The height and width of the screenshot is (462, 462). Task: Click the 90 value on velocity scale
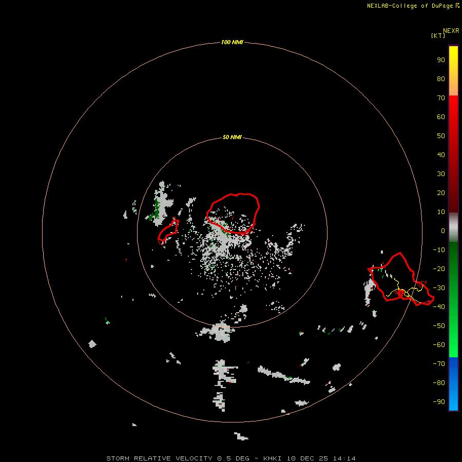coord(441,60)
